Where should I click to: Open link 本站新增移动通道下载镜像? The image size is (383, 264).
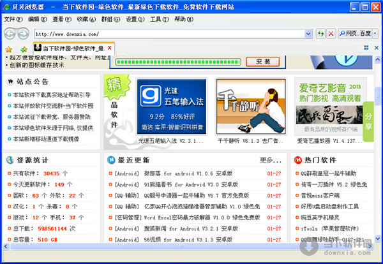46,139
